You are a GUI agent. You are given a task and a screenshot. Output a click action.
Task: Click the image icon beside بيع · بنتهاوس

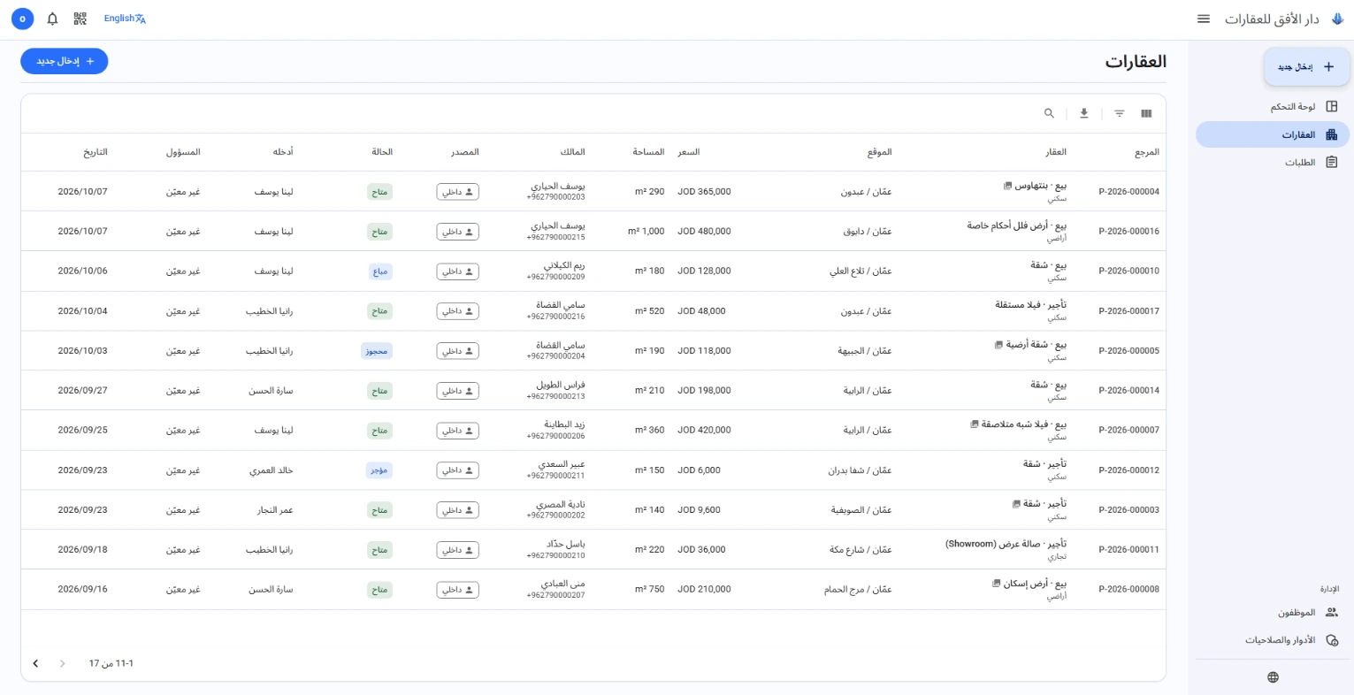pyautogui.click(x=1007, y=186)
